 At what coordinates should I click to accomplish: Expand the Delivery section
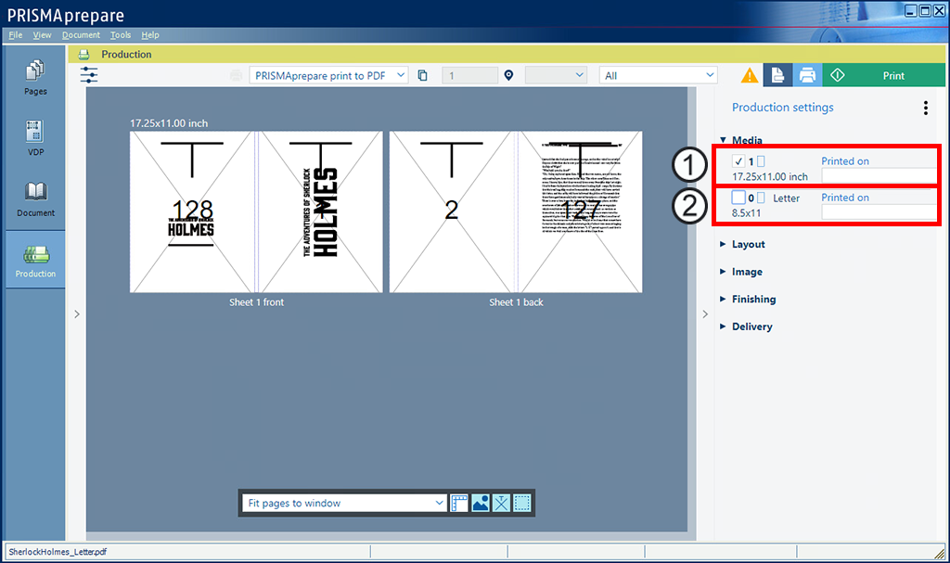723,326
